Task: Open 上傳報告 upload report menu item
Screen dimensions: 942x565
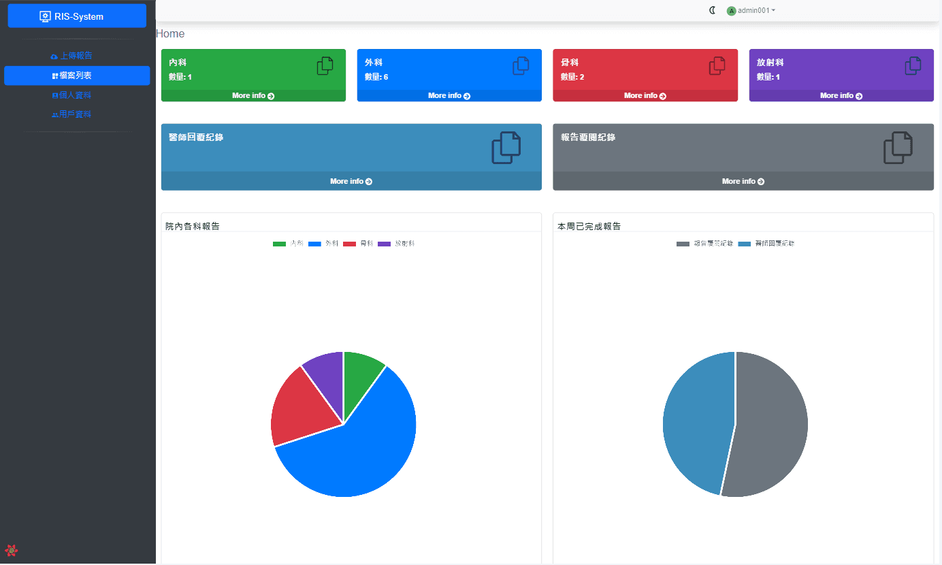Action: pos(71,56)
